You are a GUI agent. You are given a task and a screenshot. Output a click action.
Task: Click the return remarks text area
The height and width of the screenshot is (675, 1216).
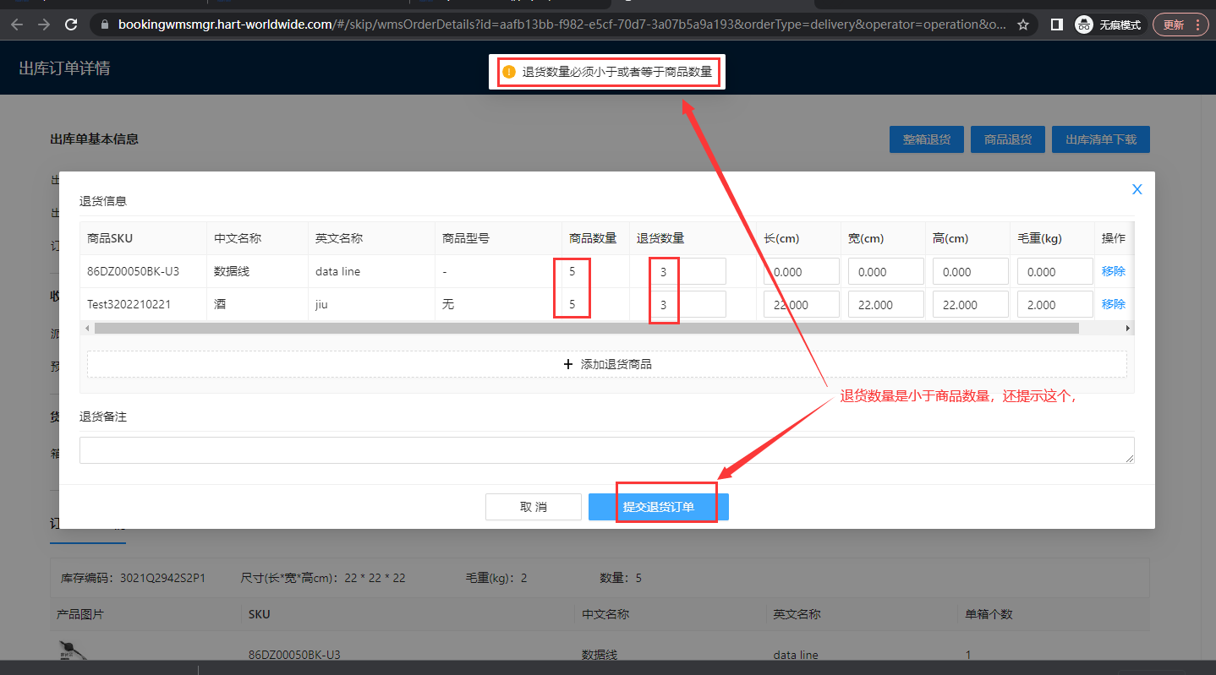click(x=606, y=449)
